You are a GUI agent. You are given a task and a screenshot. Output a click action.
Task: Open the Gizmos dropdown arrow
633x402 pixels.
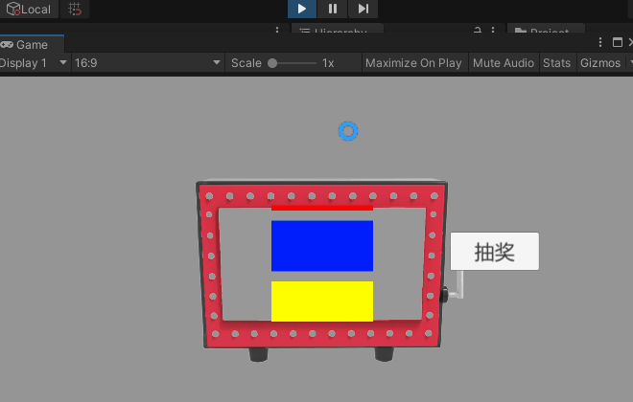tap(629, 63)
